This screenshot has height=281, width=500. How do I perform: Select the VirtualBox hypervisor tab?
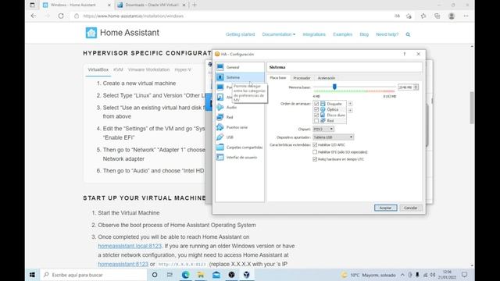coord(98,69)
